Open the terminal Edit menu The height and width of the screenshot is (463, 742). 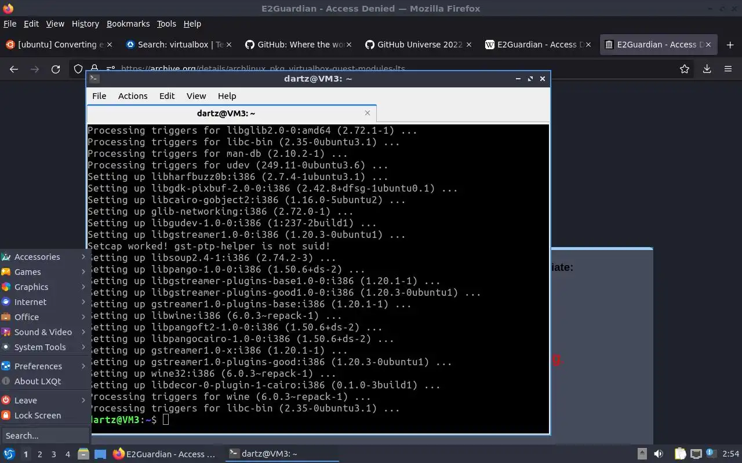click(167, 96)
